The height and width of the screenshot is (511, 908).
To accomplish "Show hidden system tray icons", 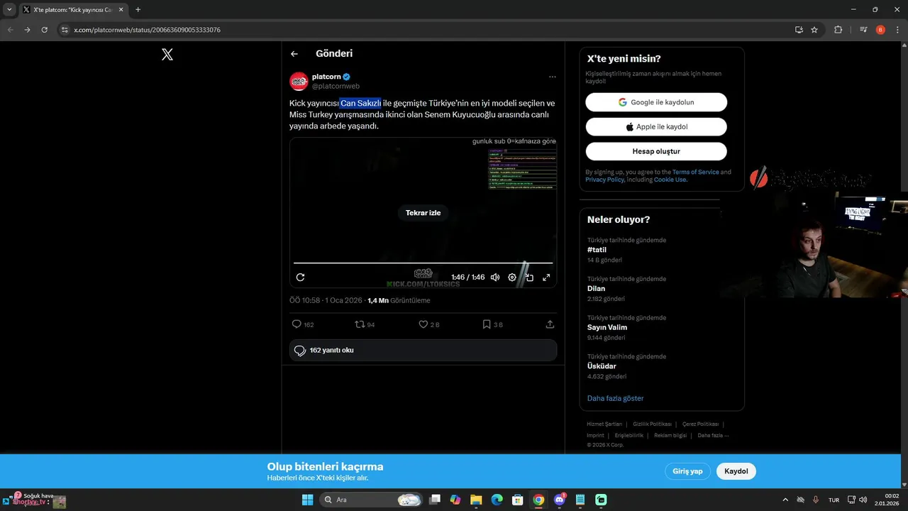I will click(785, 500).
